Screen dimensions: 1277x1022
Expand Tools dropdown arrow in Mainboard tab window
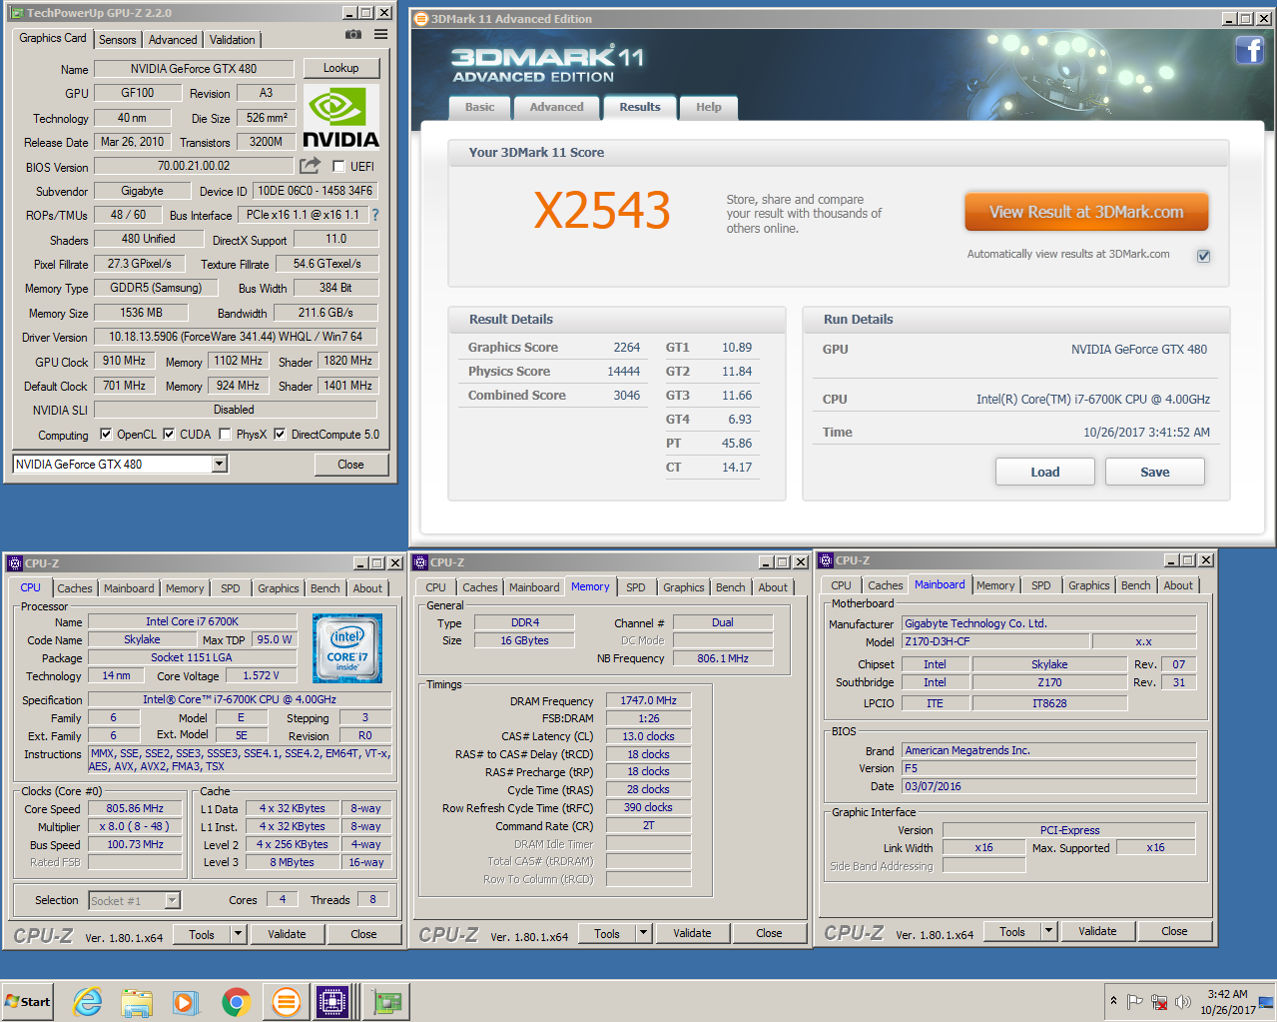click(x=1048, y=931)
